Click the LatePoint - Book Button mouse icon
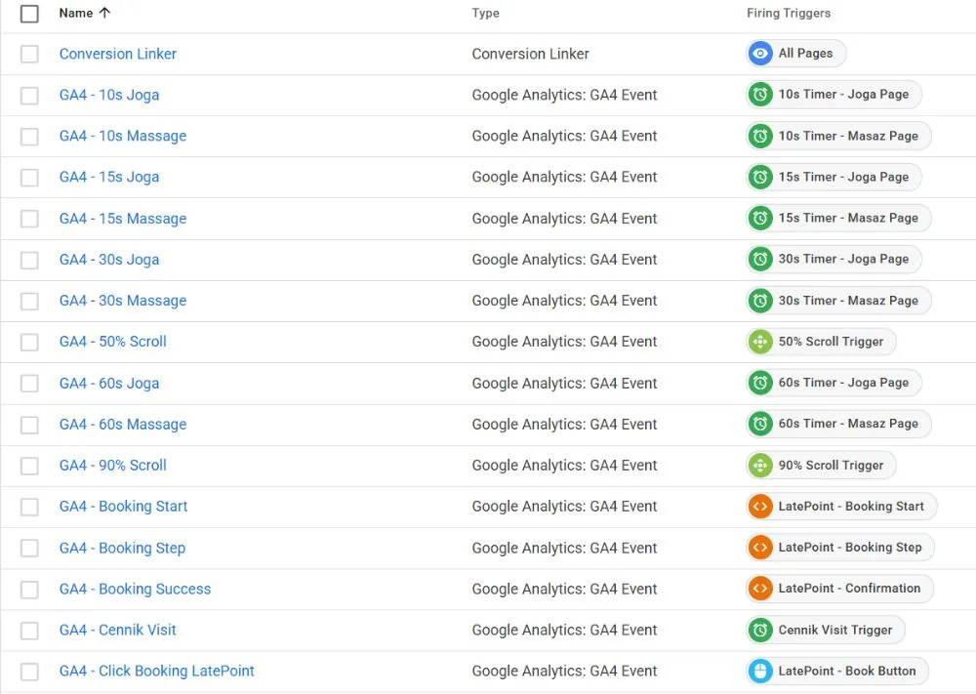Screen dimensions: 976x694 click(x=760, y=672)
